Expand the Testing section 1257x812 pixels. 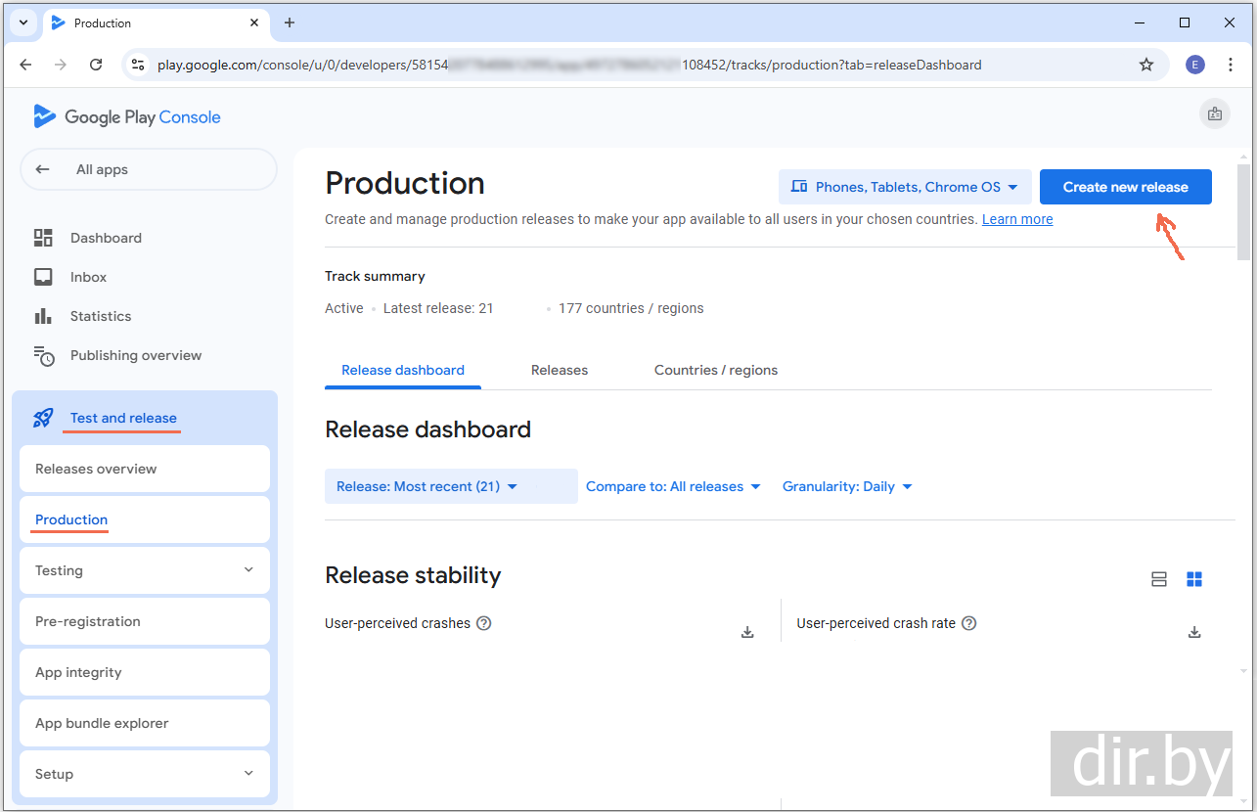(145, 570)
